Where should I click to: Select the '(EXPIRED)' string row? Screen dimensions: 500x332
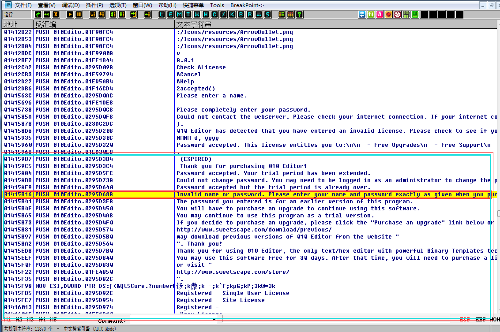point(250,159)
